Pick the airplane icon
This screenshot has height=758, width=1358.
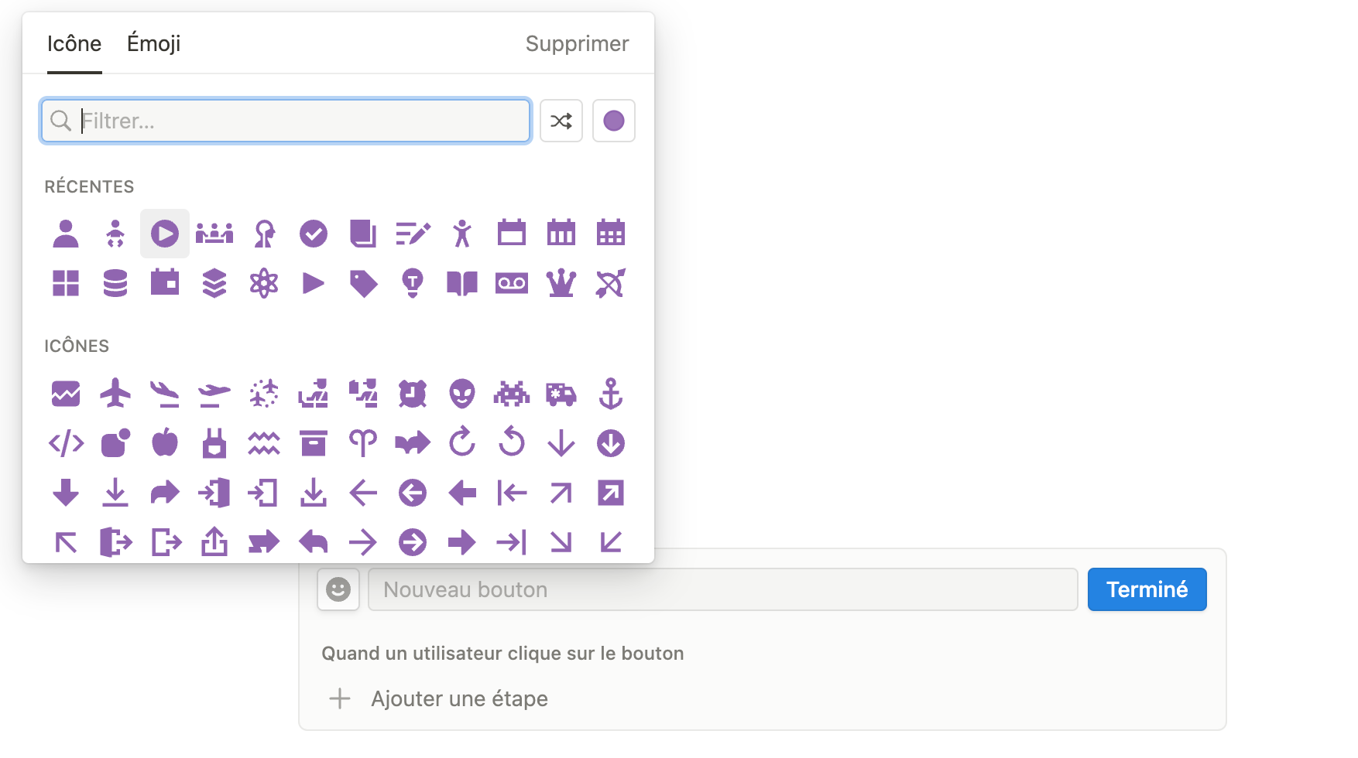115,394
